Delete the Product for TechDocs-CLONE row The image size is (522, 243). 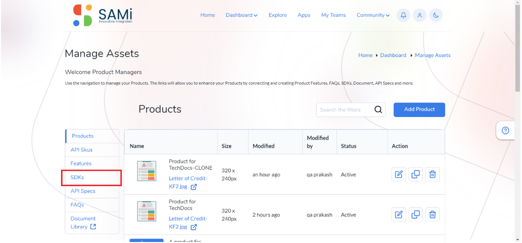432,174
